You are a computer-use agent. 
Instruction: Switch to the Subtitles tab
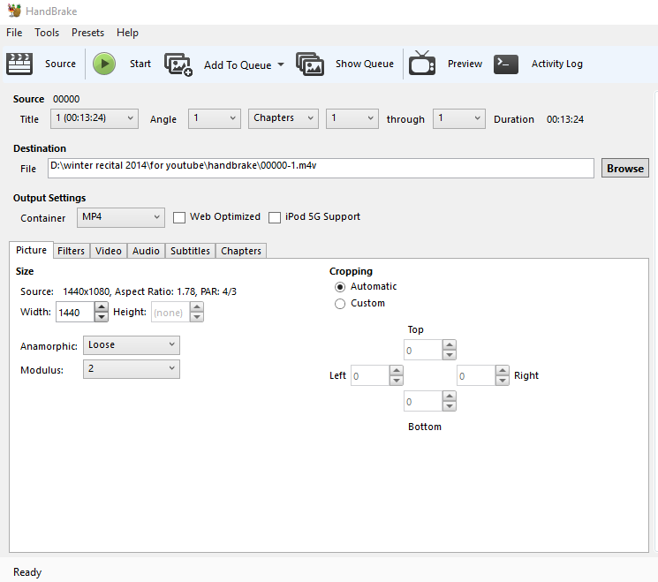click(190, 251)
